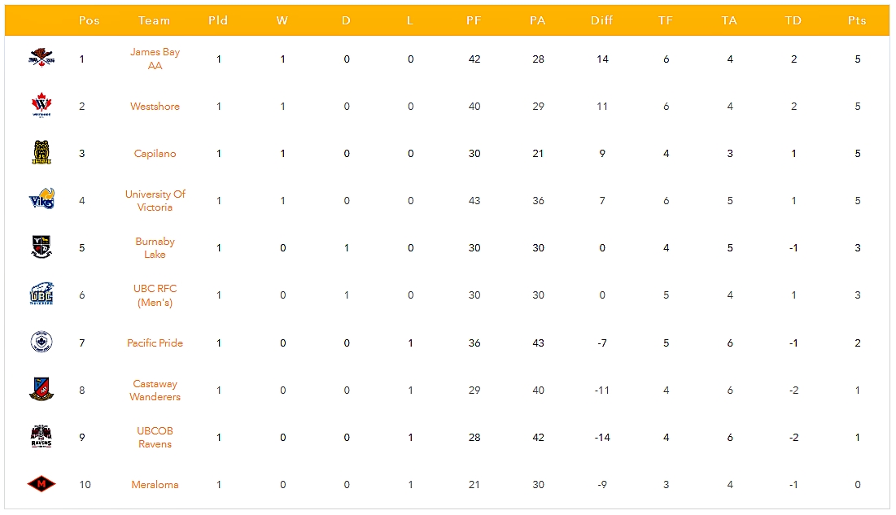Screen dimensions: 896x515
Task: Select the Castaway Wanderers team link
Action: click(x=155, y=391)
